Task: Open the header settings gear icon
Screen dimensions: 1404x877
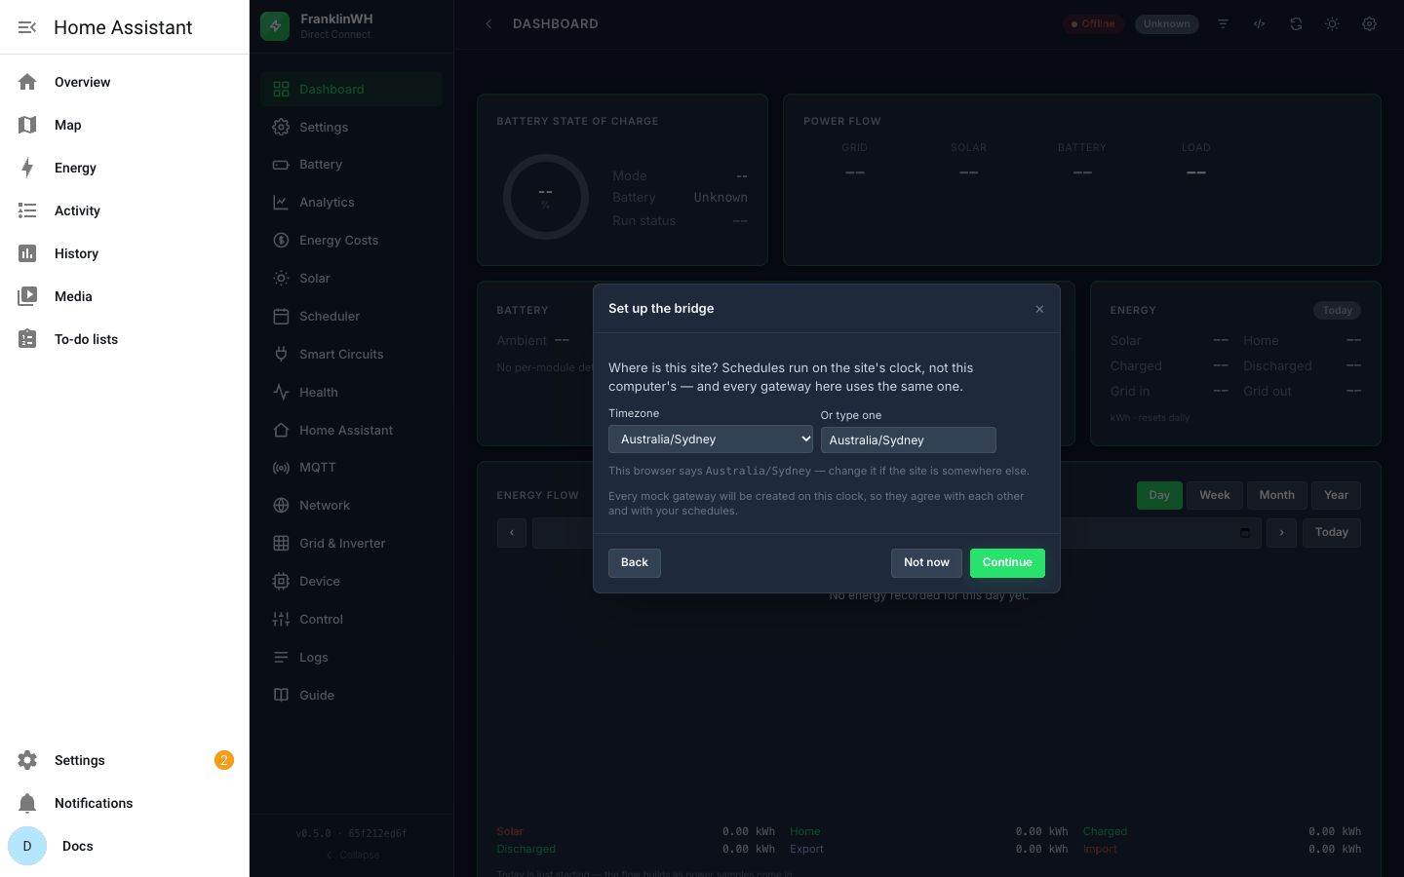Action: point(1369,24)
